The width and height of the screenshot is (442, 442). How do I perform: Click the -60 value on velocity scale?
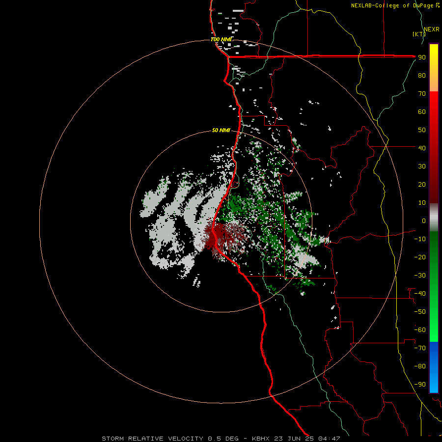[420, 330]
